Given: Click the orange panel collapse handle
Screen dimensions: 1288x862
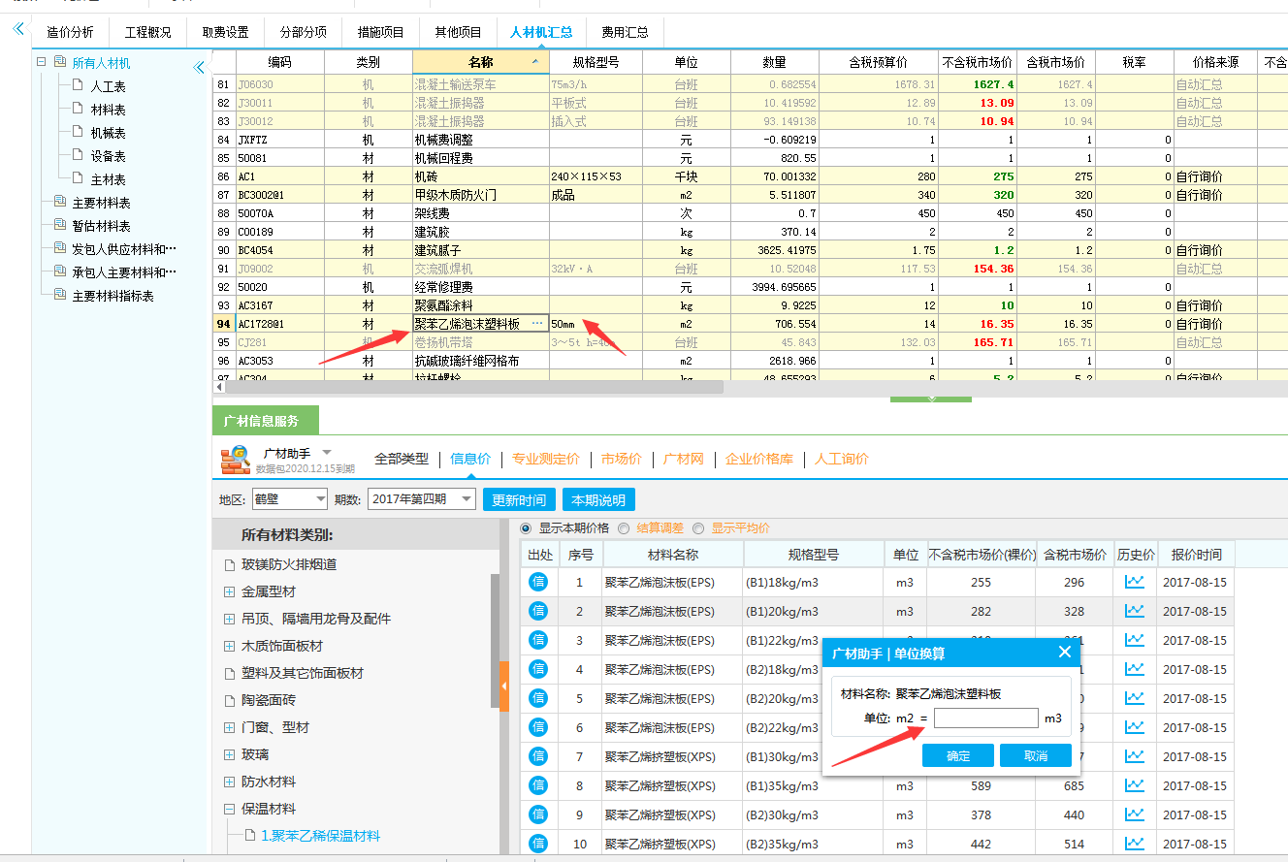Looking at the screenshot, I should (504, 686).
